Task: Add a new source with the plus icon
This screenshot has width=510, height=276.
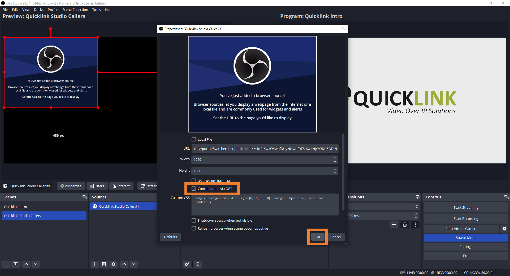Action: tap(95, 264)
